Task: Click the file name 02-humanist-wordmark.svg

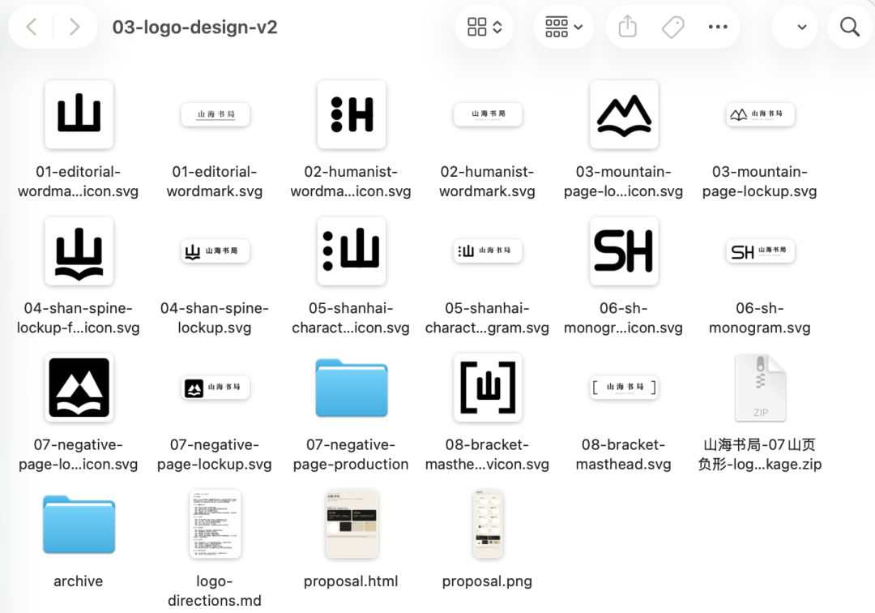Action: [487, 182]
